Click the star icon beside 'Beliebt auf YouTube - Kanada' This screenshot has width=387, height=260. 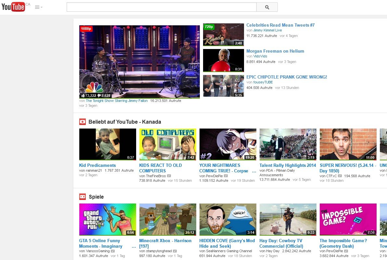coord(83,122)
